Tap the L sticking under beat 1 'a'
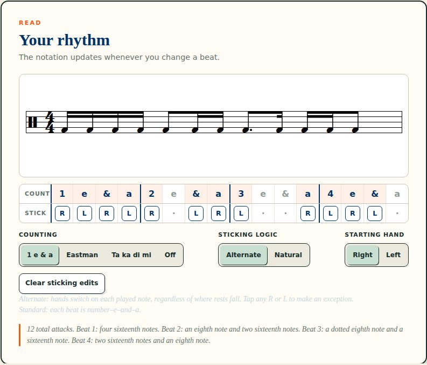427x365 pixels. click(x=129, y=214)
